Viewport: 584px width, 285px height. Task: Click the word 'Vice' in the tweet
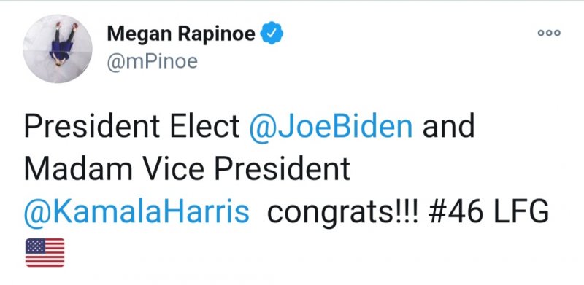(174, 169)
